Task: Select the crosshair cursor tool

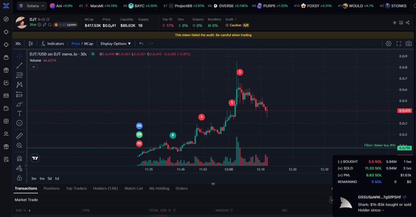Action: pos(19,56)
